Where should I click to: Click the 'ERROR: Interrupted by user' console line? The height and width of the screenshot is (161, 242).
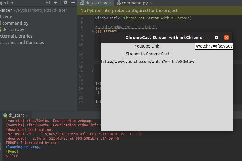[33, 143]
